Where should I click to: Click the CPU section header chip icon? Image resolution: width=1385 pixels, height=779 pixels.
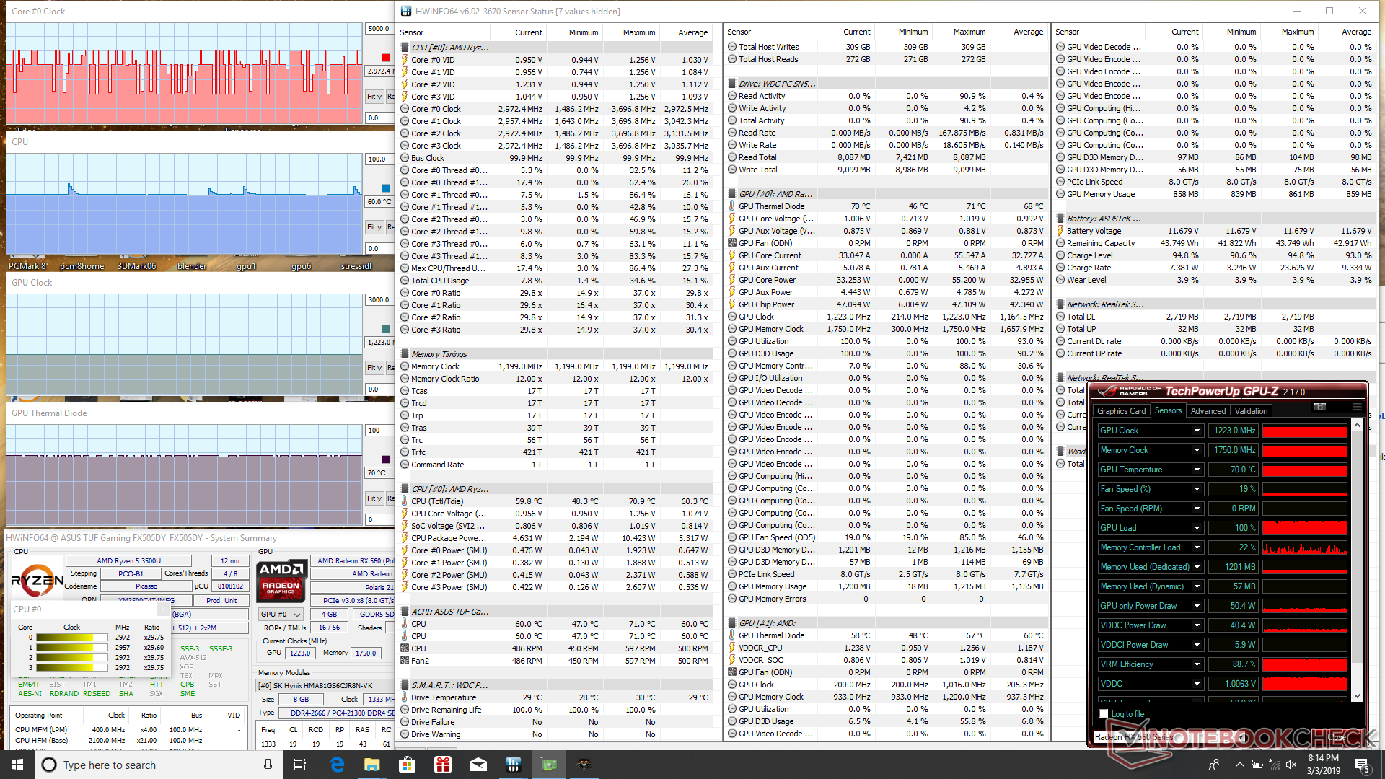click(405, 48)
